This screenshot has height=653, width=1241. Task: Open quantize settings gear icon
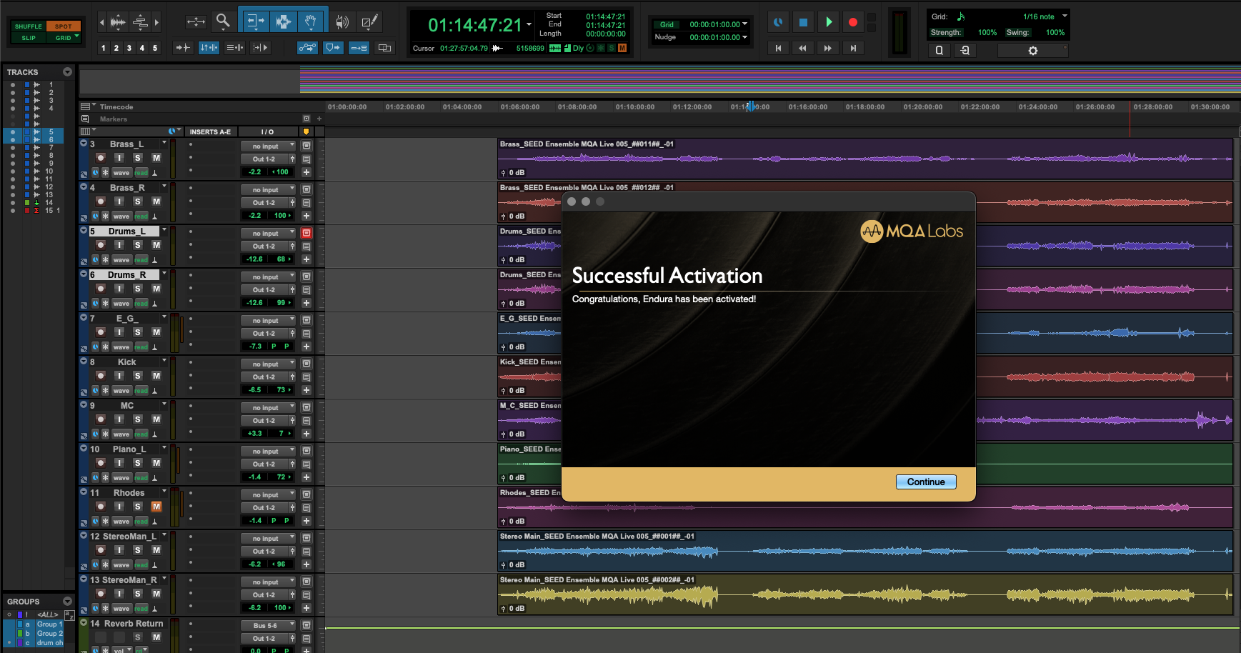point(1032,51)
